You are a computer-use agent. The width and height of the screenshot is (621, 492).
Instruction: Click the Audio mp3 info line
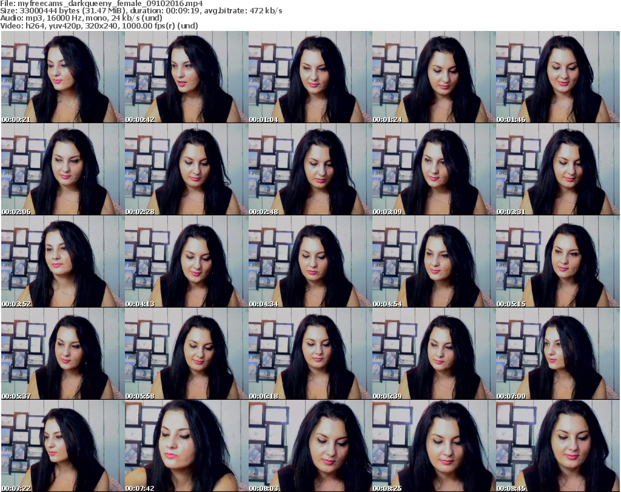point(81,18)
